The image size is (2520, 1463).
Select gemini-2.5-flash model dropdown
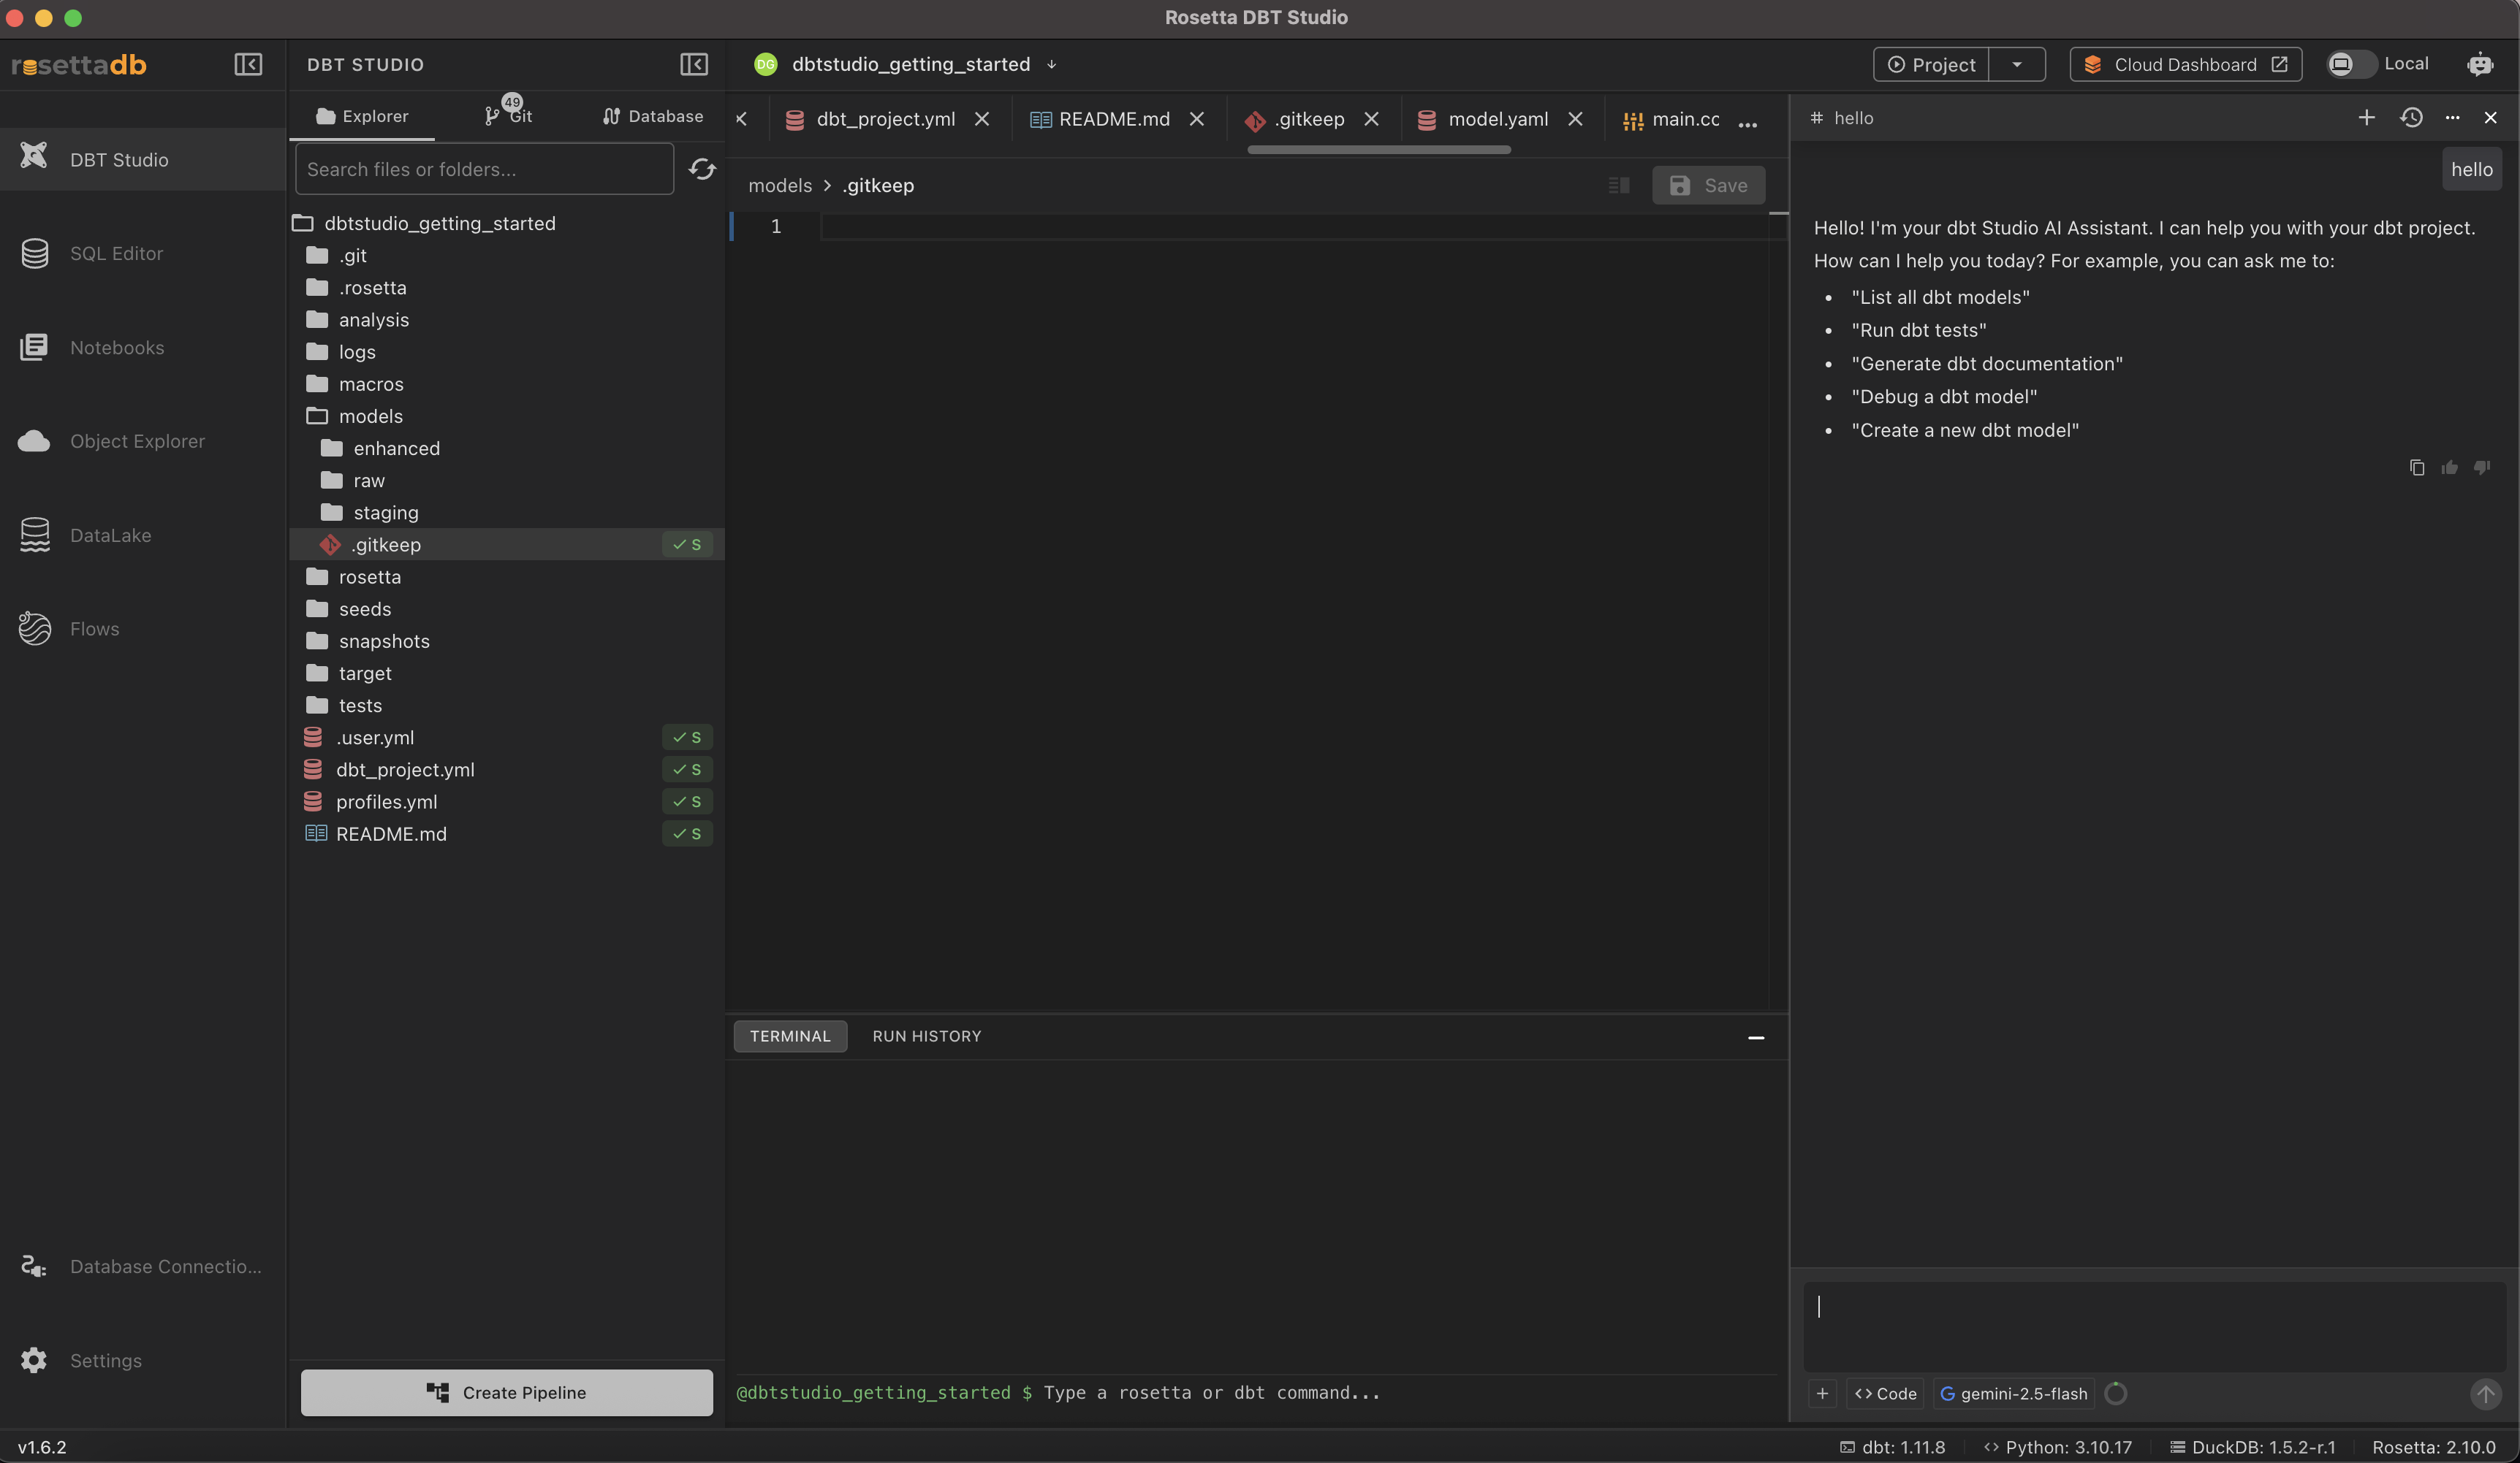[2013, 1393]
